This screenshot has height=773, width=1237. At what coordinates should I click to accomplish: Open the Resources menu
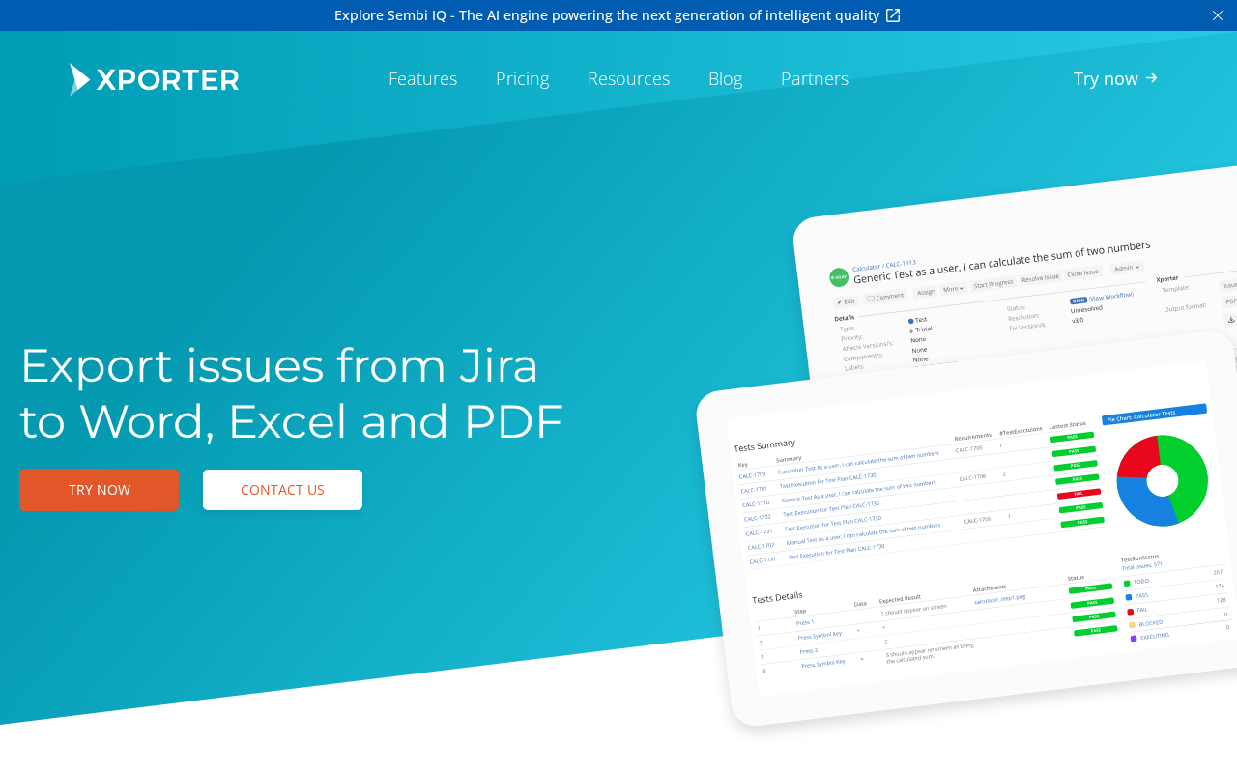click(x=629, y=78)
